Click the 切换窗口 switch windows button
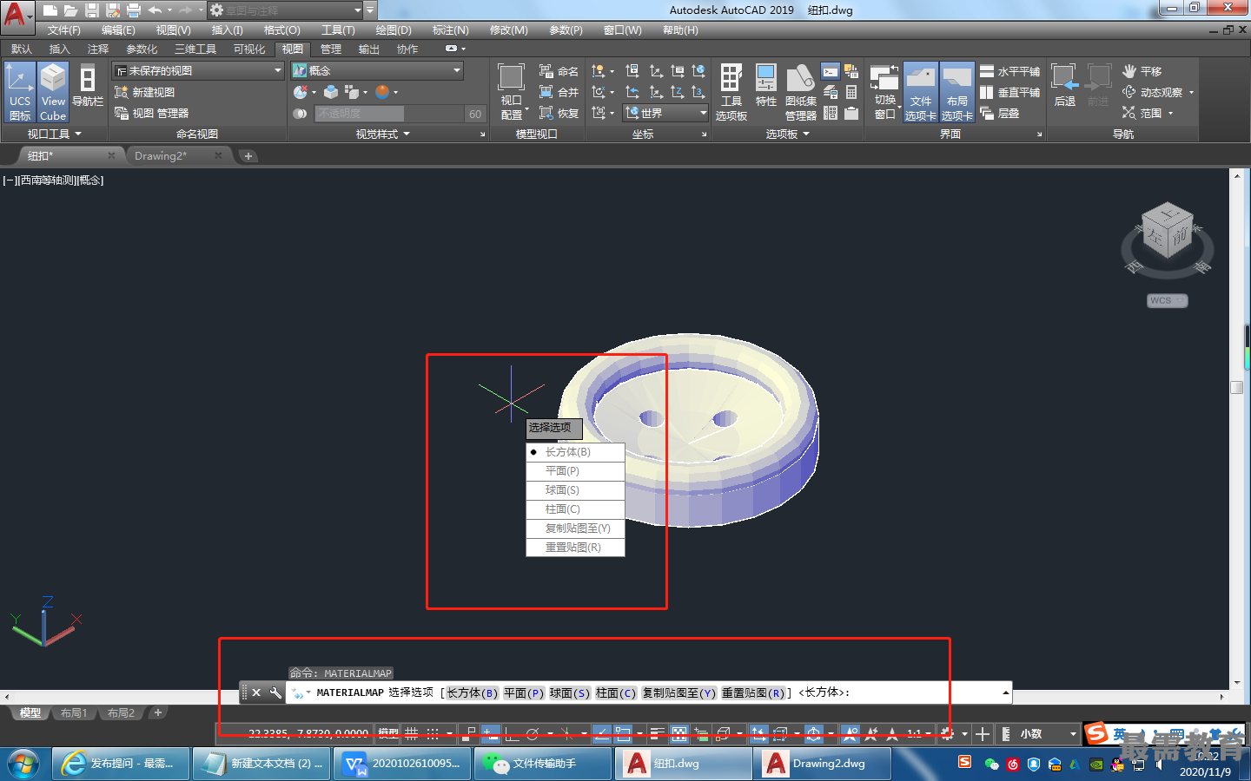The width and height of the screenshot is (1251, 781). tap(884, 92)
